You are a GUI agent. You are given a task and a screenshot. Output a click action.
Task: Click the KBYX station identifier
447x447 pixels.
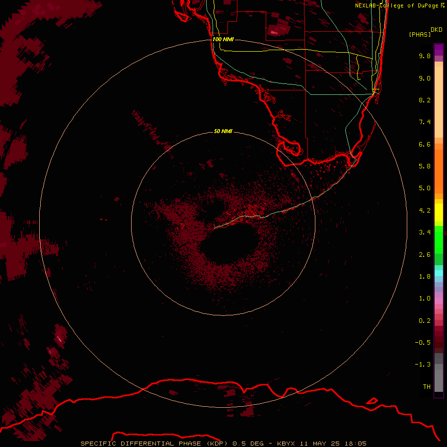(x=286, y=444)
